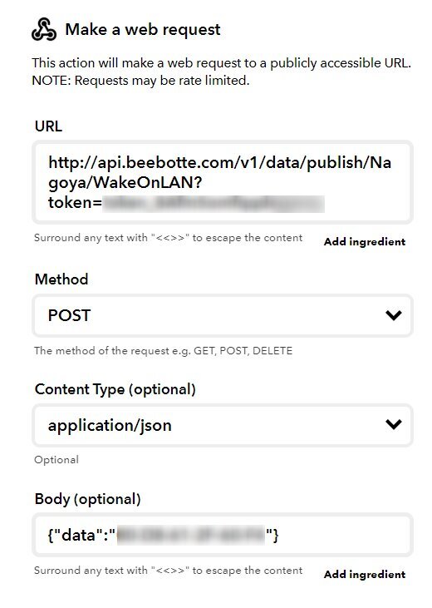Click the rate-limited NOTE description text
Viewport: 432px width, 608px height.
(140, 81)
